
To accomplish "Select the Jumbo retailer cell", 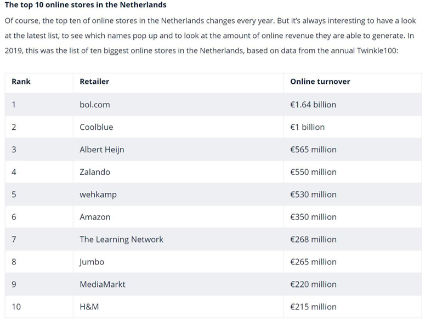I will click(92, 262).
